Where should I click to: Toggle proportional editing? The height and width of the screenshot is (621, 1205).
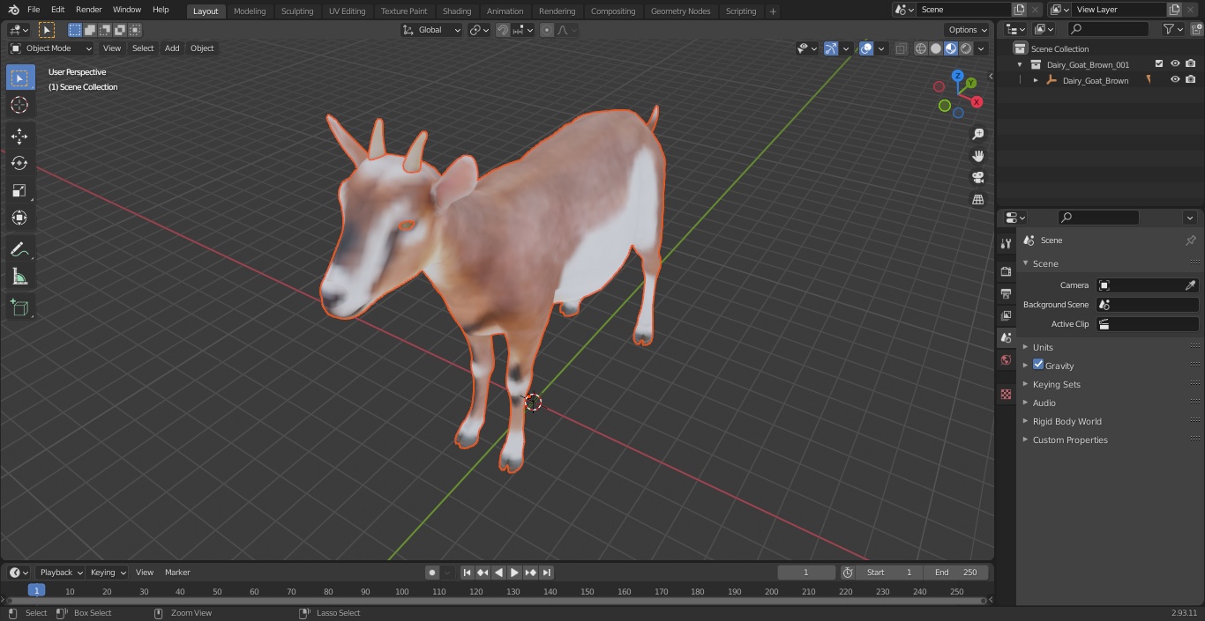[x=547, y=30]
